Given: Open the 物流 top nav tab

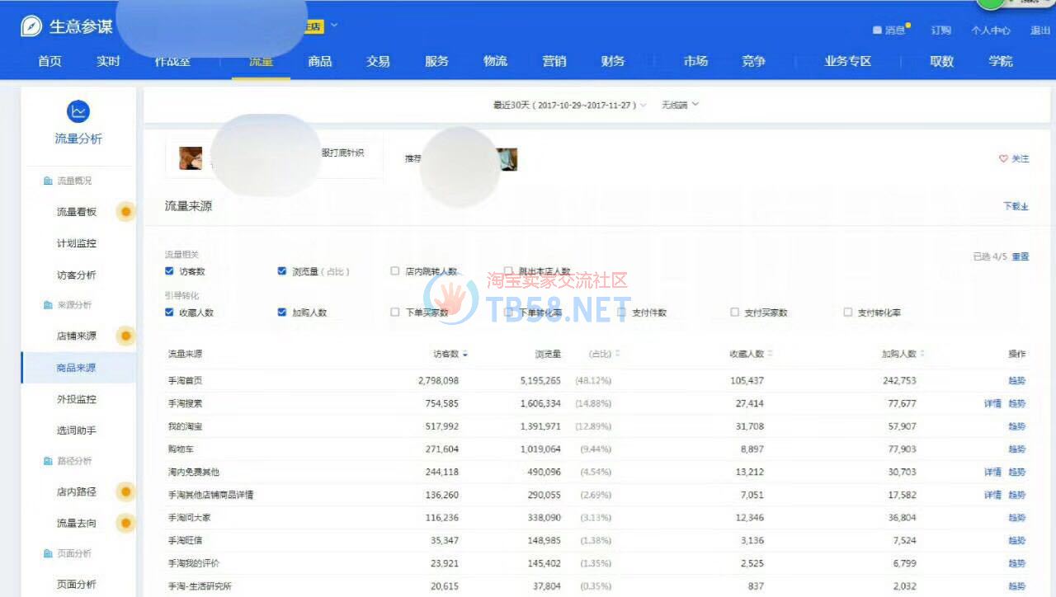Looking at the screenshot, I should pyautogui.click(x=496, y=61).
